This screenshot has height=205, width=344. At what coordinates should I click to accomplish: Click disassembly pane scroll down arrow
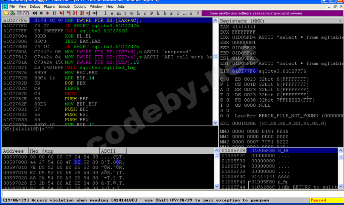(x=215, y=123)
